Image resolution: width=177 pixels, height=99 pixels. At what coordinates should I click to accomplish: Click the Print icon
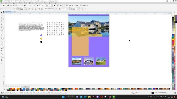click(x=16, y=5)
